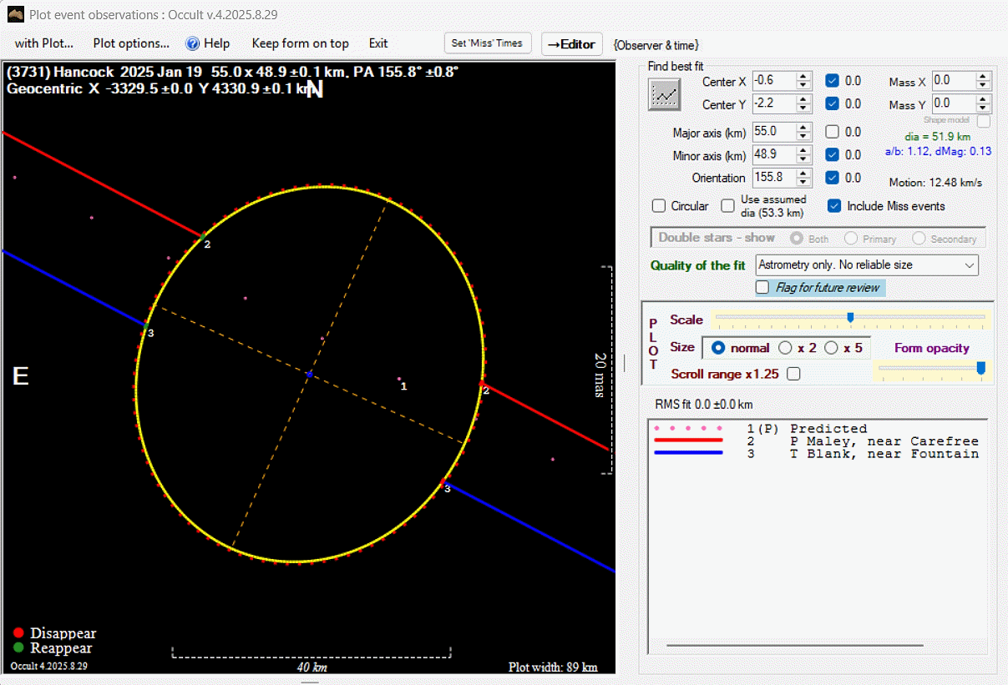Screen dimensions: 1008x685
Task: Toggle the Orientation fixed checkbox
Action: pos(832,178)
